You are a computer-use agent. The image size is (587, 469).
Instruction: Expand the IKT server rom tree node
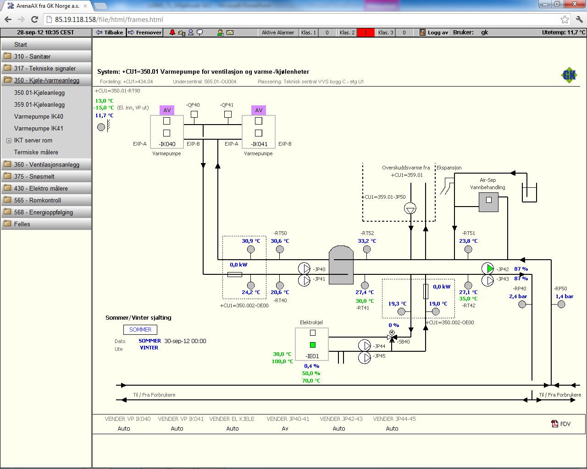[9, 141]
